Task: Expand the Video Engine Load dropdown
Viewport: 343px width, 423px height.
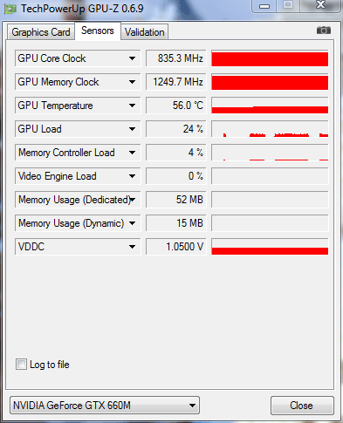Action: point(132,176)
